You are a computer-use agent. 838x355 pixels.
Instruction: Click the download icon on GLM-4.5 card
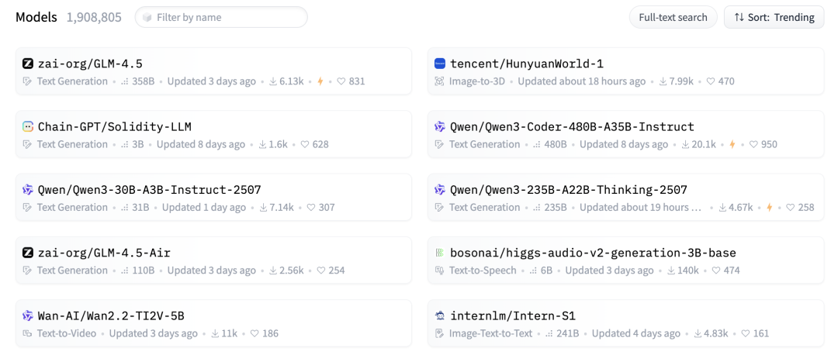pos(272,81)
